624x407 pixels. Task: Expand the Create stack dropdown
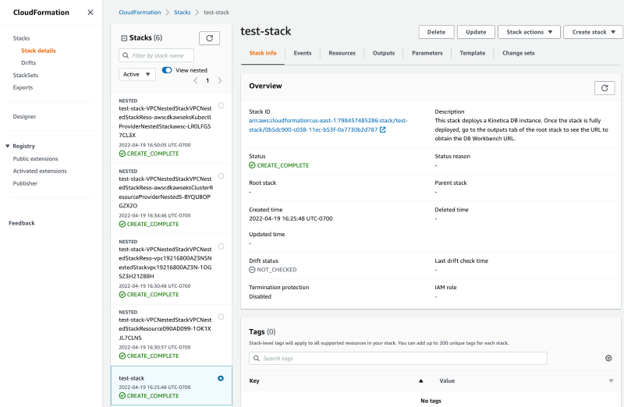click(x=593, y=32)
